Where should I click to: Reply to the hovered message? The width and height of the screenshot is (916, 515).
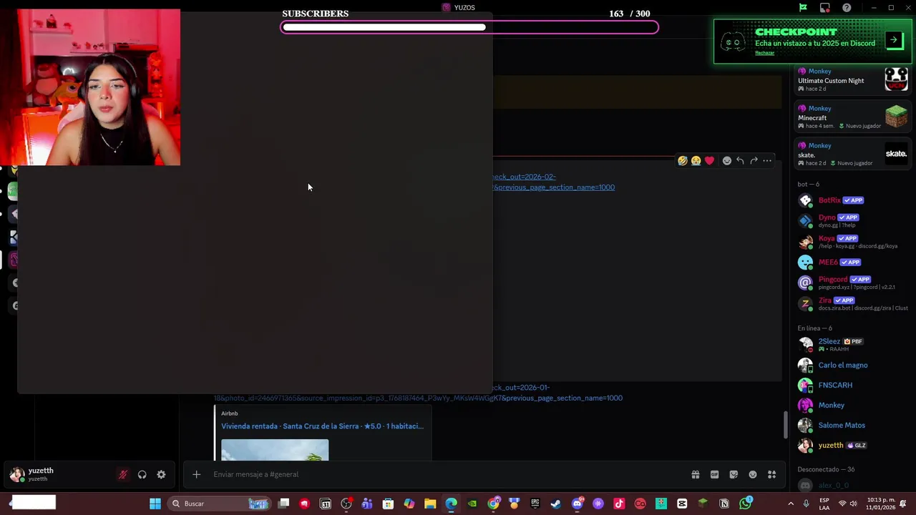740,161
